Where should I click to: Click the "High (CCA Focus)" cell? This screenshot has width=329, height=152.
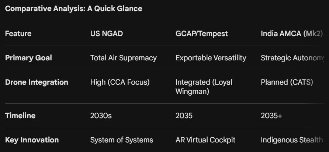120,82
